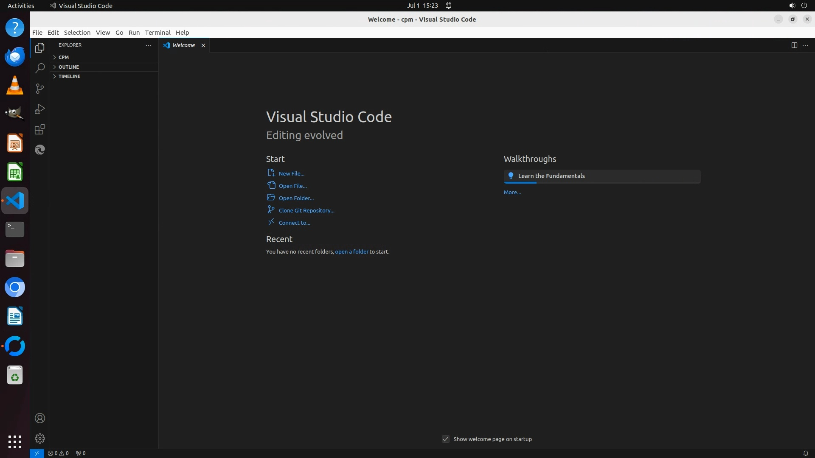This screenshot has width=815, height=458.
Task: Click the Clone Git Repository link
Action: coord(306,210)
